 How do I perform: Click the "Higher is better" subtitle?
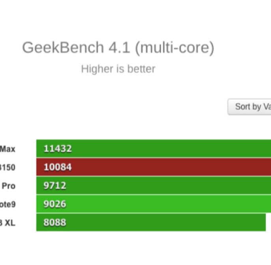118,69
